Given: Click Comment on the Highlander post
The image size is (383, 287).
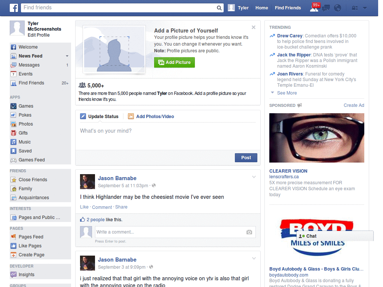Looking at the screenshot, I should (102, 207).
